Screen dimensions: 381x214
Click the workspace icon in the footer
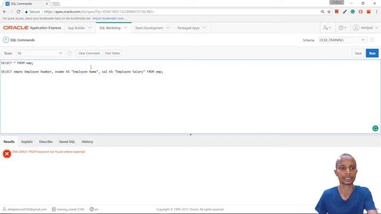point(54,209)
